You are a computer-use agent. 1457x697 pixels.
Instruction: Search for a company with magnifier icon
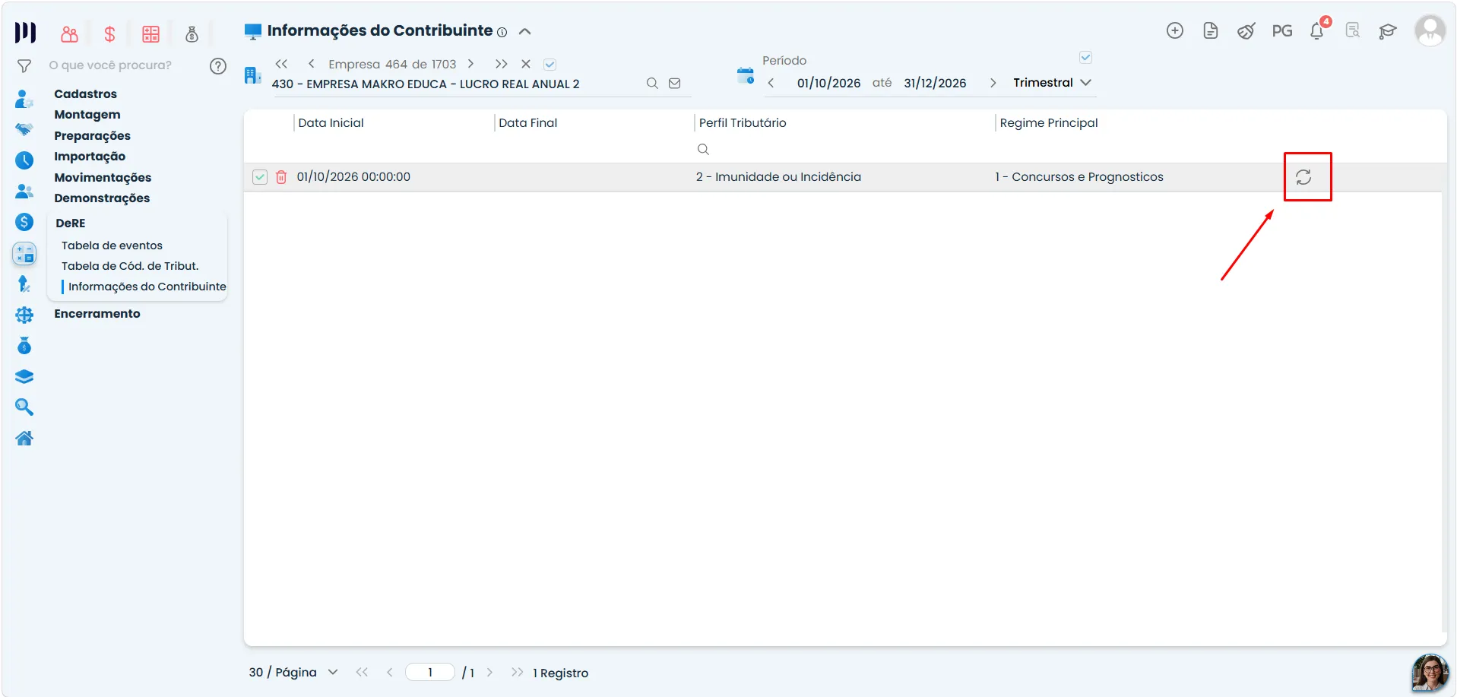[x=652, y=84]
